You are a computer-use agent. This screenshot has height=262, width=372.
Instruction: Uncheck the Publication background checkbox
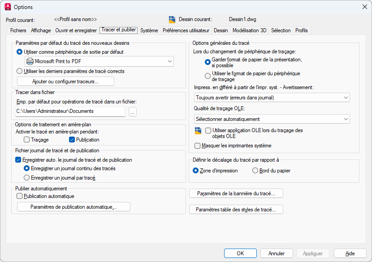click(x=72, y=140)
